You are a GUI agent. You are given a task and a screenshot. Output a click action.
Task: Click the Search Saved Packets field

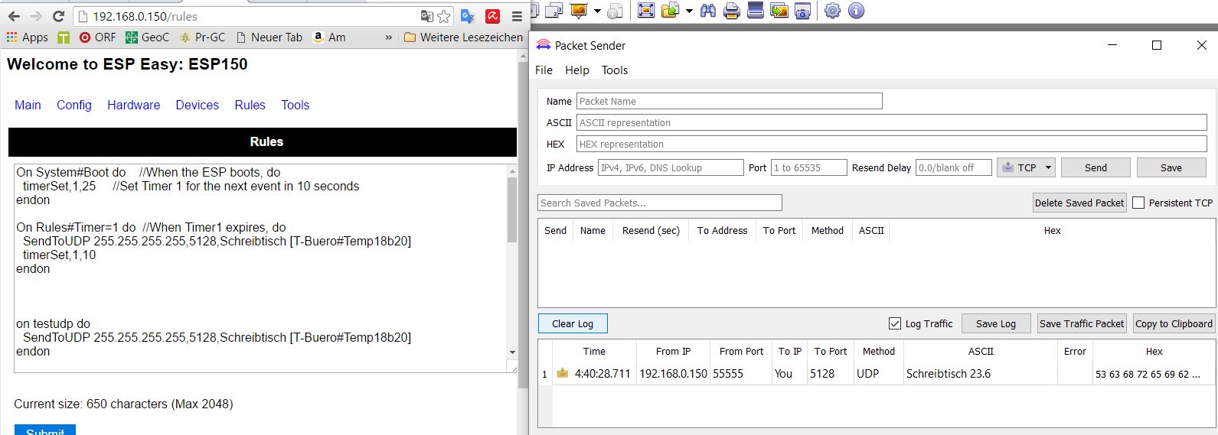660,203
